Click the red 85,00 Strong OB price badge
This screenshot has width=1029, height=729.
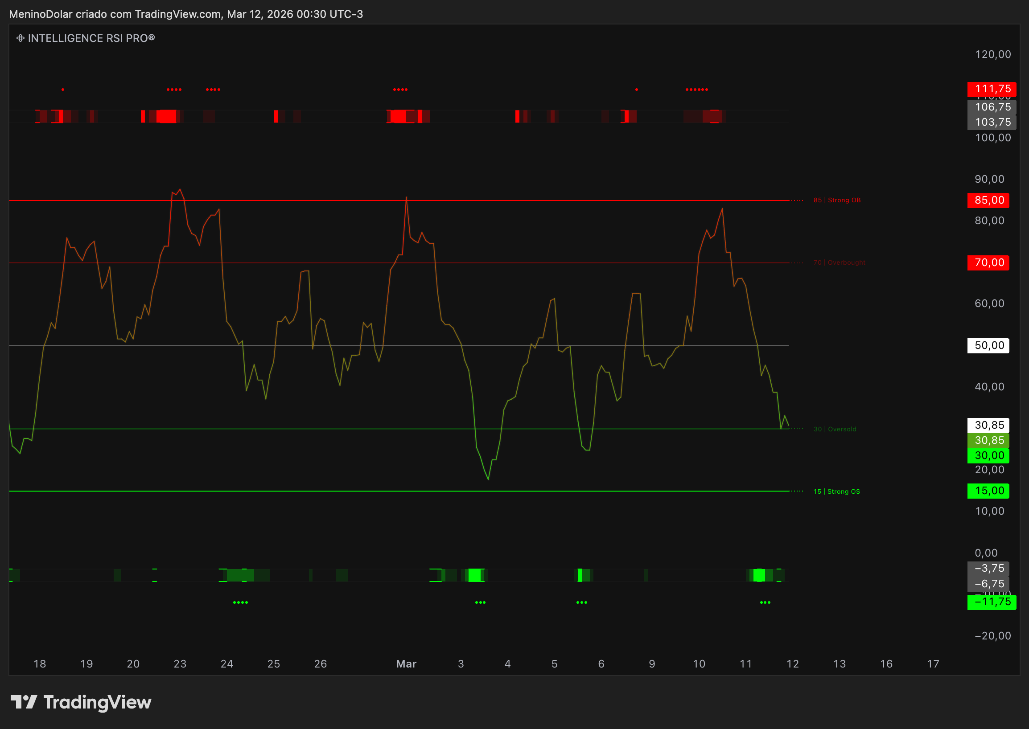(988, 200)
